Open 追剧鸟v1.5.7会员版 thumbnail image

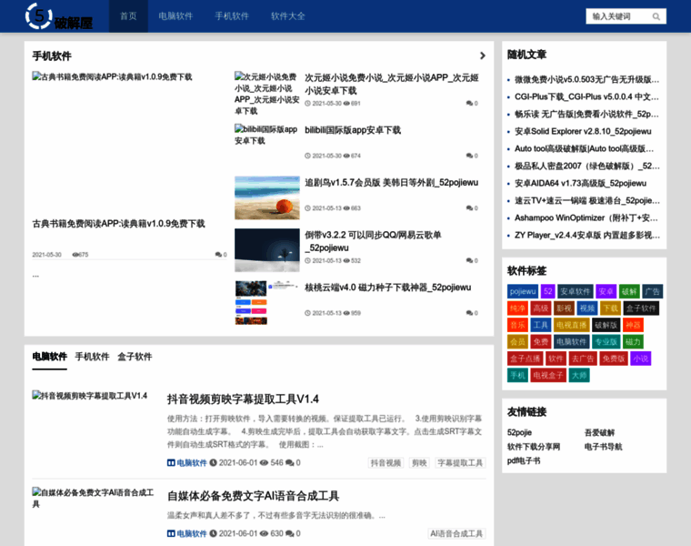click(267, 198)
